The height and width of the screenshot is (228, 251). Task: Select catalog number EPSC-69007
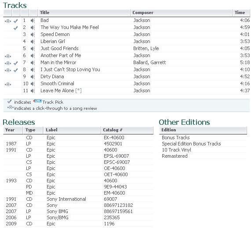tap(116, 162)
